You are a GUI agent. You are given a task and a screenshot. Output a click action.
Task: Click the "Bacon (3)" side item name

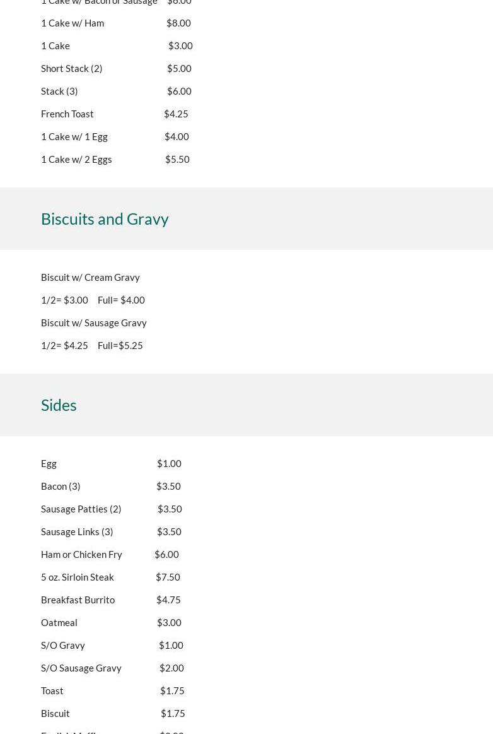pyautogui.click(x=61, y=486)
